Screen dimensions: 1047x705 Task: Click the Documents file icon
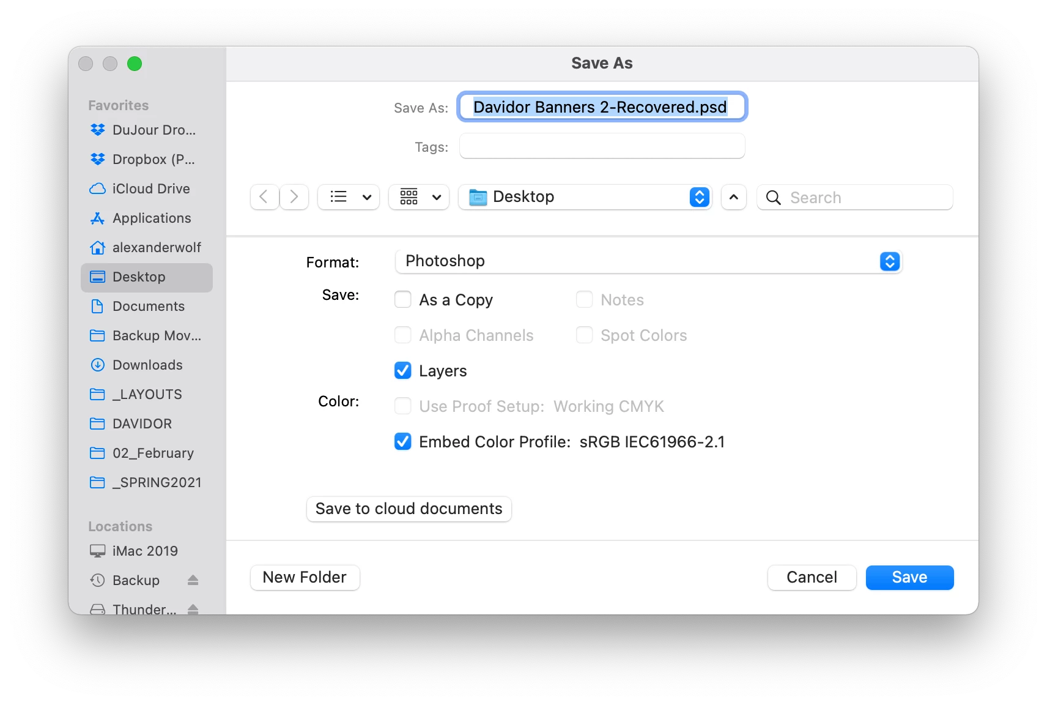click(97, 306)
